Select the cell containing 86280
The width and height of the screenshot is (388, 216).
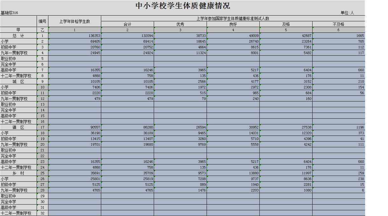tap(127, 127)
